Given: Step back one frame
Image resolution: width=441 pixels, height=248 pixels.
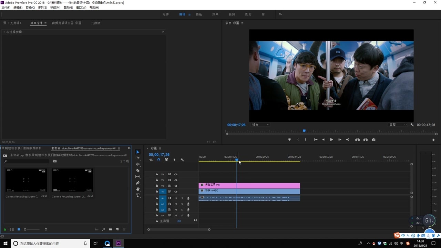Looking at the screenshot, I should 324,139.
